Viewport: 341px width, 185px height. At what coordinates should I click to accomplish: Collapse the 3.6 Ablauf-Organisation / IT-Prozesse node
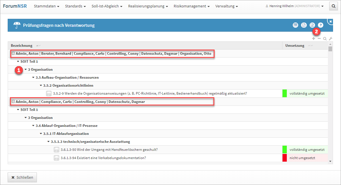click(x=33, y=126)
